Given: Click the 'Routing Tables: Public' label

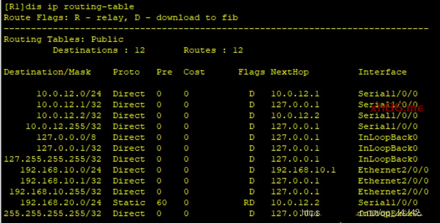Looking at the screenshot, I should click(x=63, y=39).
